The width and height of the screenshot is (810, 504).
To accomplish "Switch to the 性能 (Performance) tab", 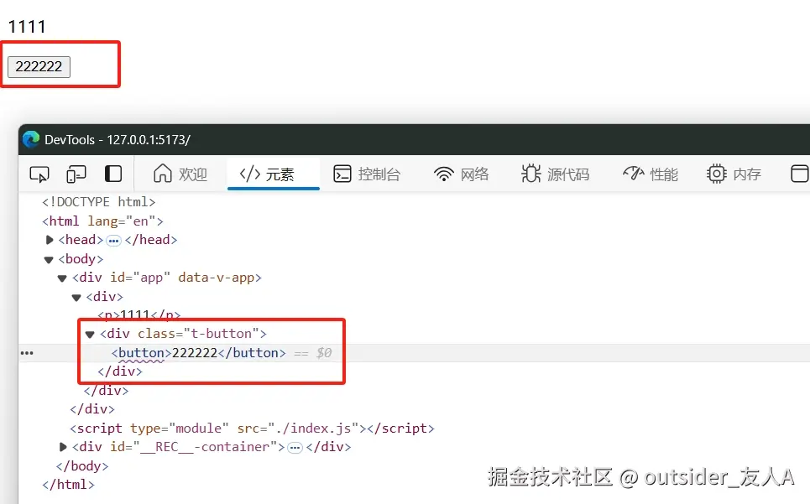I will [651, 174].
